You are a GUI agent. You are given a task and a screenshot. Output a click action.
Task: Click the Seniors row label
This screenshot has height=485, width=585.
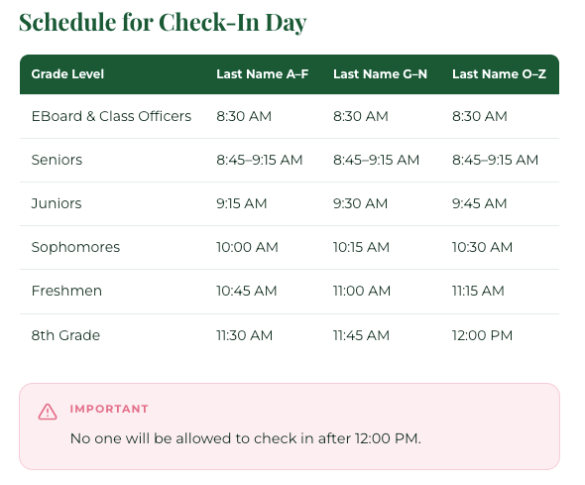(x=57, y=160)
